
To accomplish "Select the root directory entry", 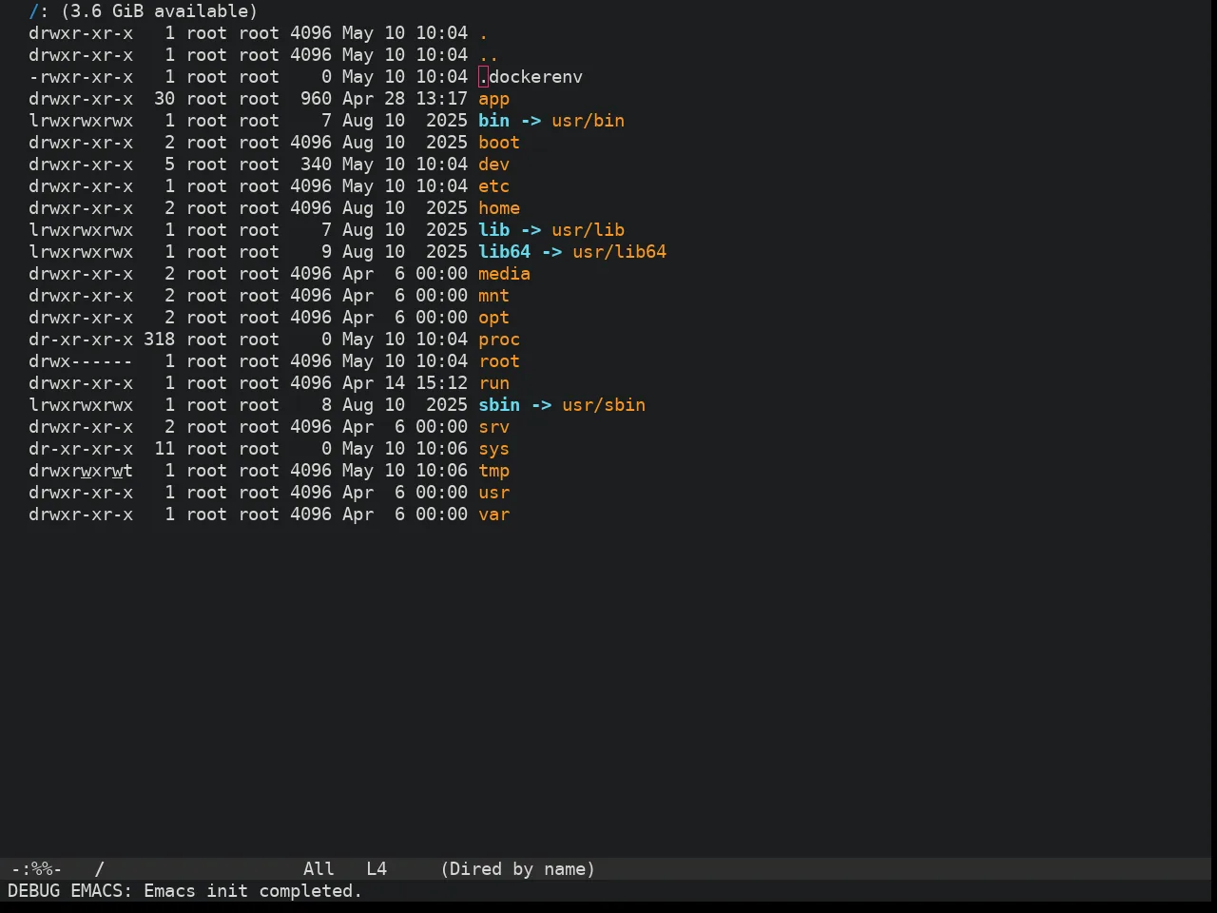I will pyautogui.click(x=499, y=361).
